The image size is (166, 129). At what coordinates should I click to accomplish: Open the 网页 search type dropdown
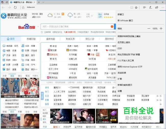pos(45,27)
